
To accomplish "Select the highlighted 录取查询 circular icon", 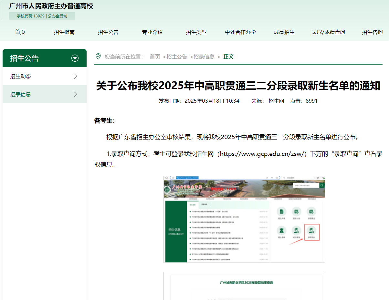I will (311, 230).
